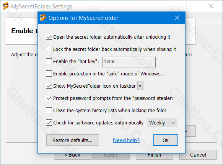
Task: Click the taskbar icon options » button
Action: (140, 86)
